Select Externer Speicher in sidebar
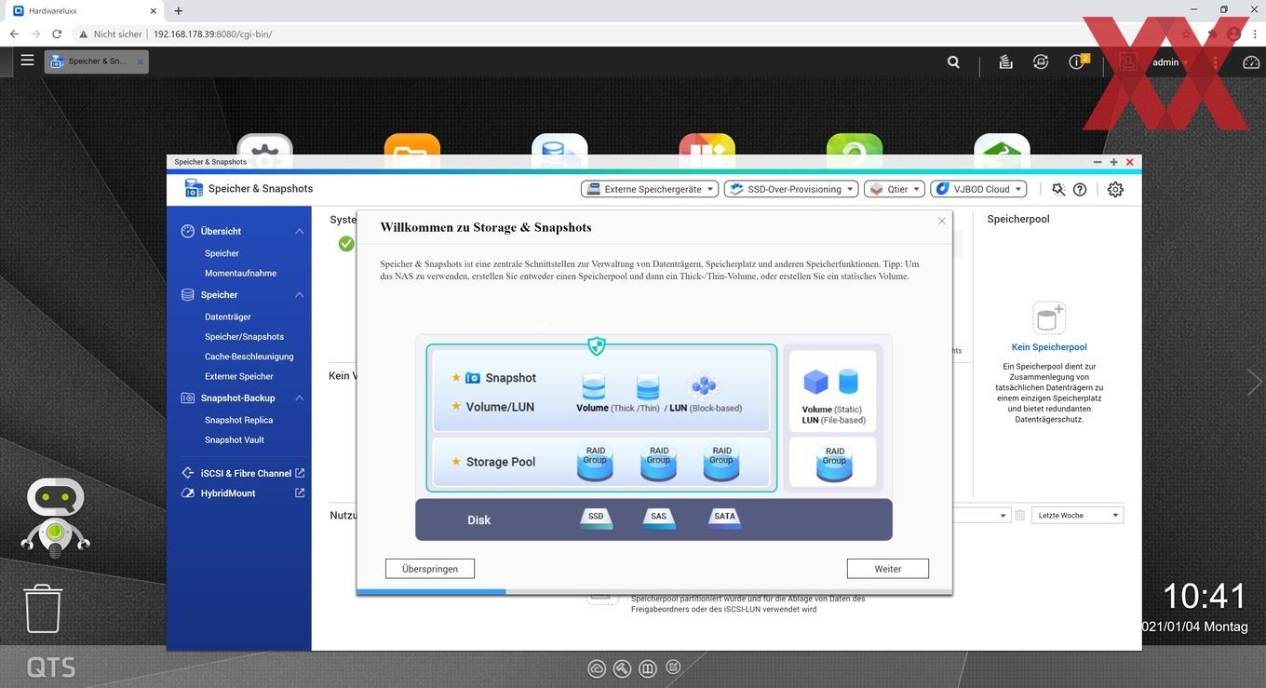1266x688 pixels. point(239,376)
